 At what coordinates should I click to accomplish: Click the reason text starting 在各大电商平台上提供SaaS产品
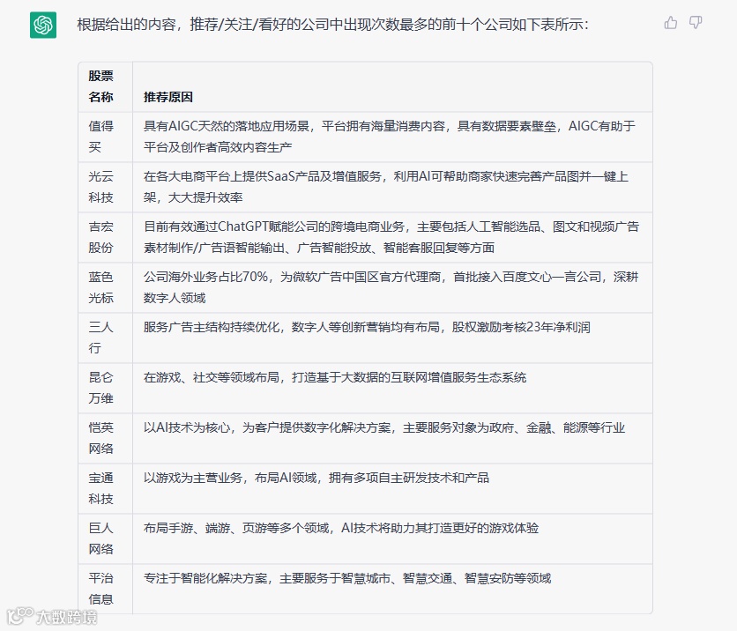(386, 187)
